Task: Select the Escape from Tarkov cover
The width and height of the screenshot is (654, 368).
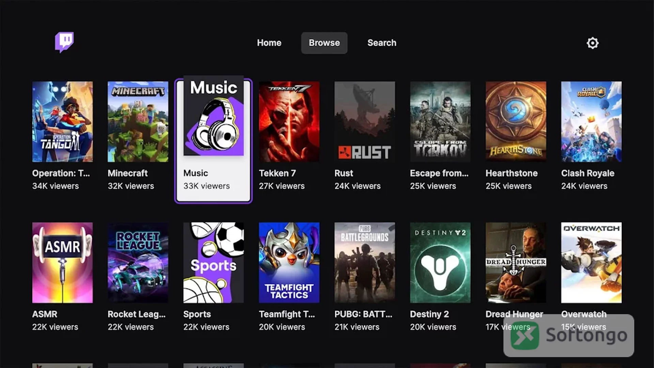Action: pos(440,122)
